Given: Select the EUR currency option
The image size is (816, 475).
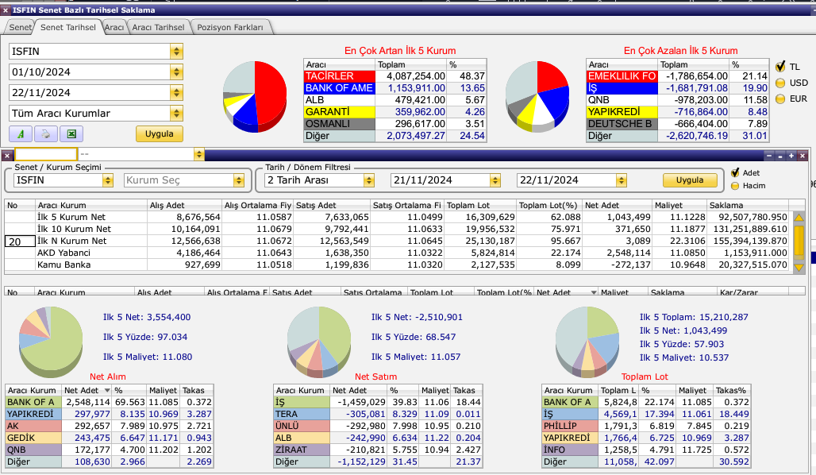Looking at the screenshot, I should coord(780,99).
